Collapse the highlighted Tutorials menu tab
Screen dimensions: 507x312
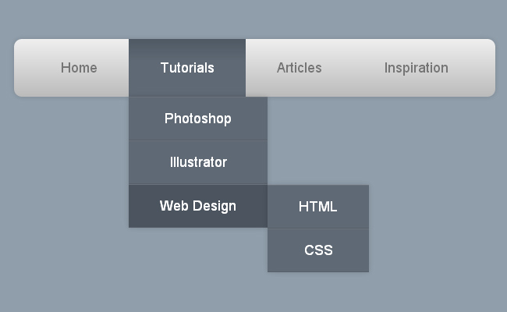(x=187, y=68)
